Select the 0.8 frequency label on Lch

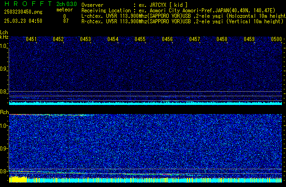point(4,92)
